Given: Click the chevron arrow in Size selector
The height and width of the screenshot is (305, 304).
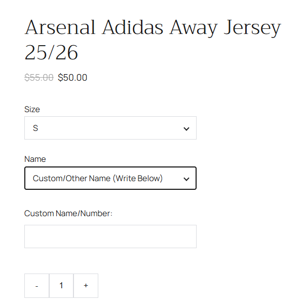Looking at the screenshot, I should (x=186, y=129).
